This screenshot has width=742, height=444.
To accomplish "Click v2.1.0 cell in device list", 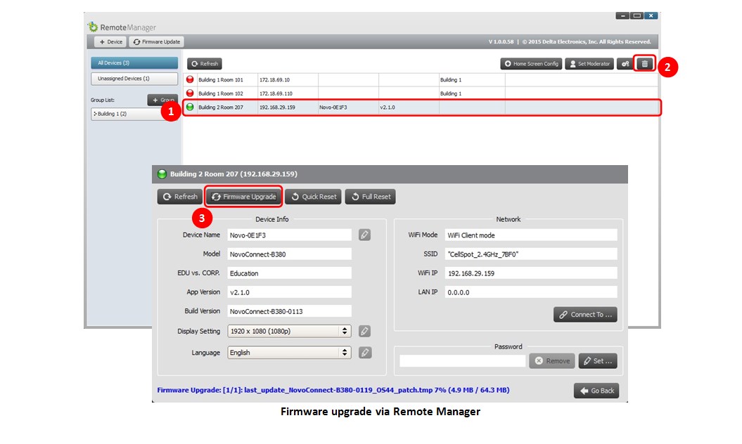I will pos(388,107).
